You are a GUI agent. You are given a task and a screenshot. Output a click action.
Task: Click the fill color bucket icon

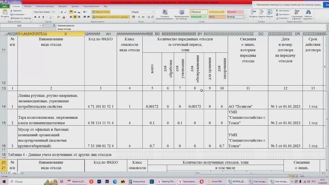click(x=58, y=17)
